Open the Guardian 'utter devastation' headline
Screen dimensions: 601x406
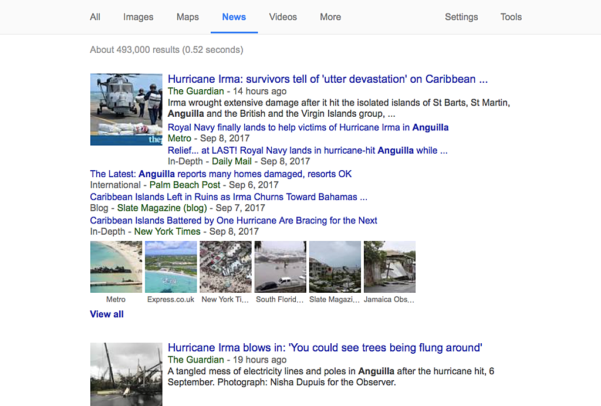point(327,79)
